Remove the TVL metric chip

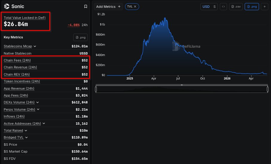[135, 7]
